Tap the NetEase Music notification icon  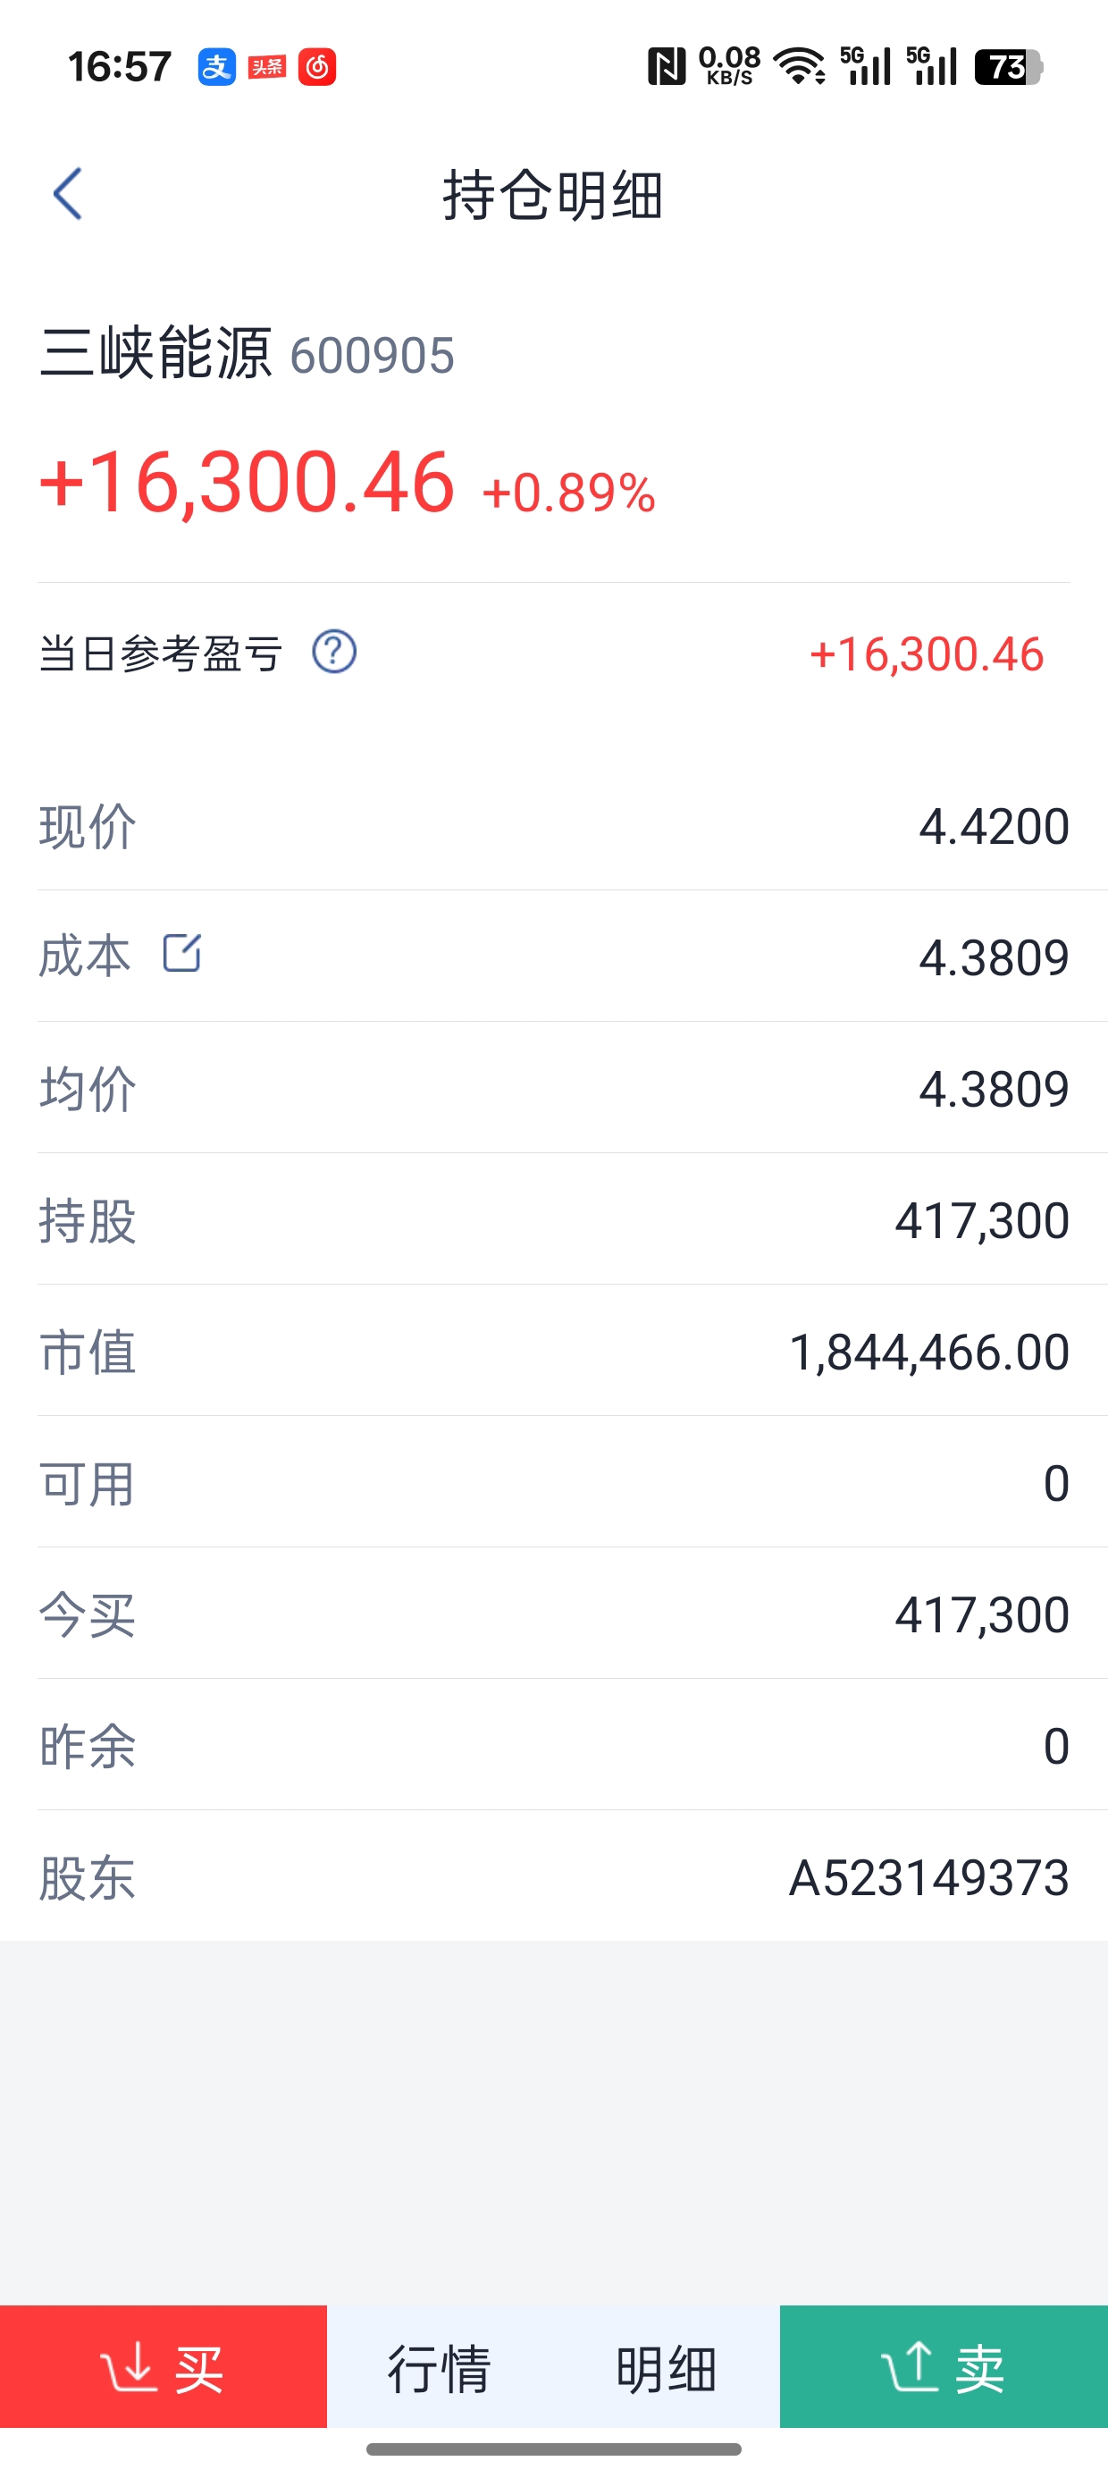click(x=316, y=67)
